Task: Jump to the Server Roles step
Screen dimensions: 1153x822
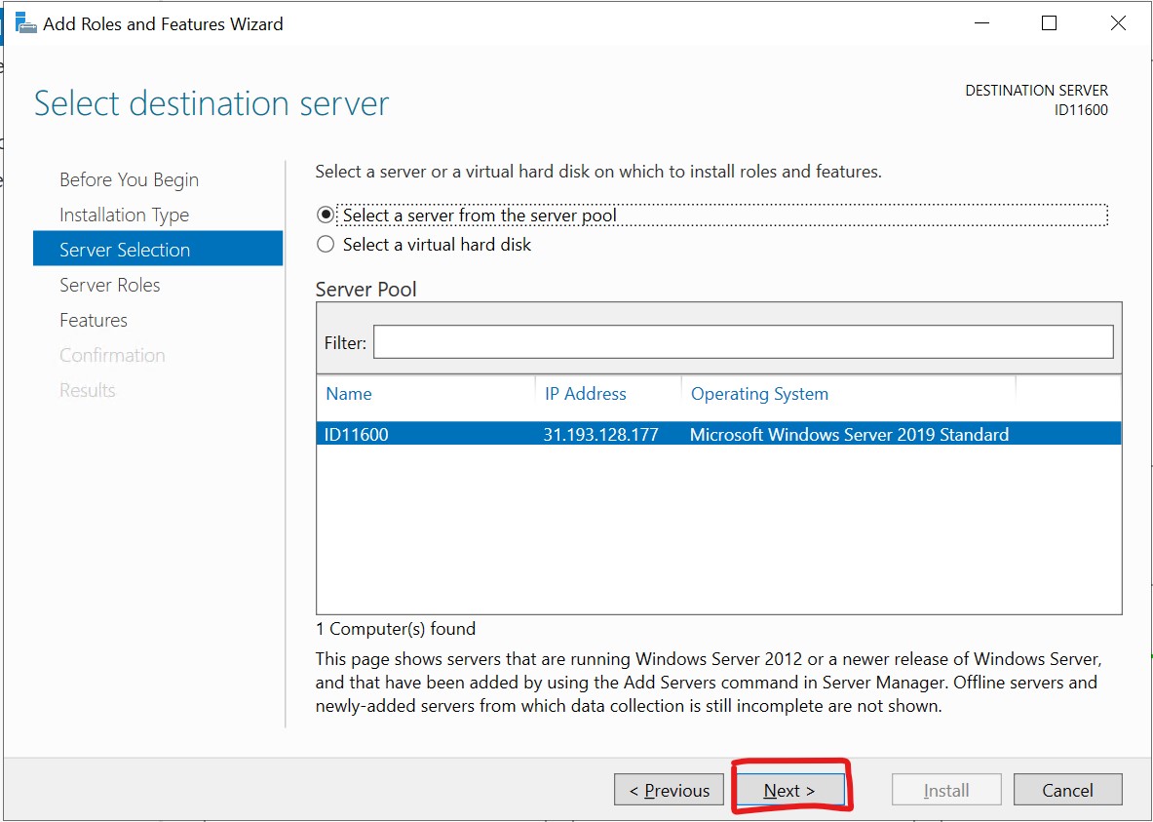Action: (110, 285)
